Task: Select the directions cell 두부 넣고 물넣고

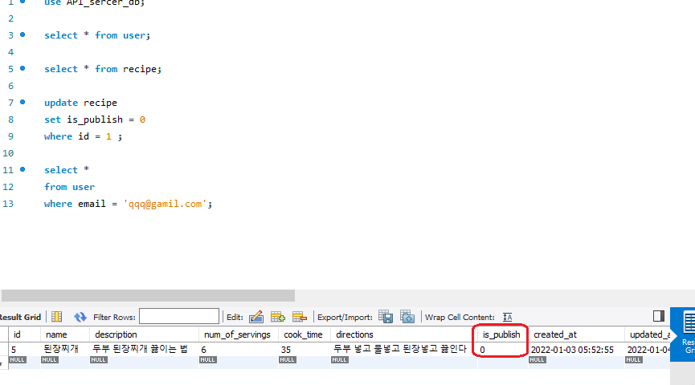Action: [x=404, y=349]
